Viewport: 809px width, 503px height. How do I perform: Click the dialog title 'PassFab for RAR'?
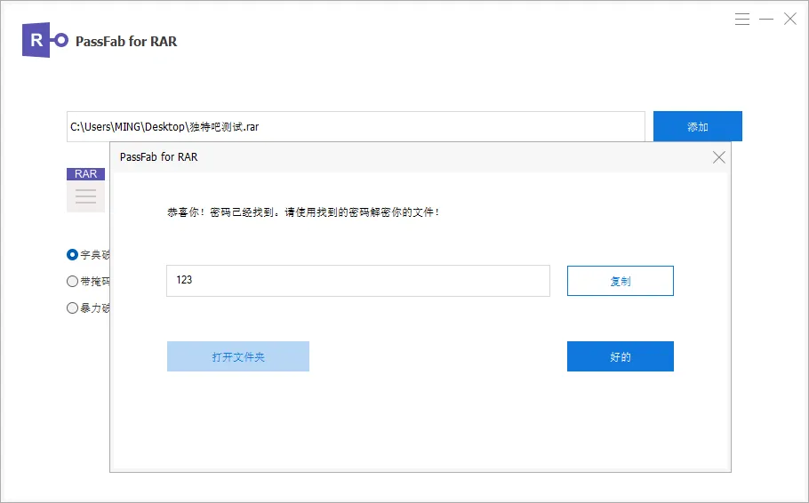(x=158, y=156)
